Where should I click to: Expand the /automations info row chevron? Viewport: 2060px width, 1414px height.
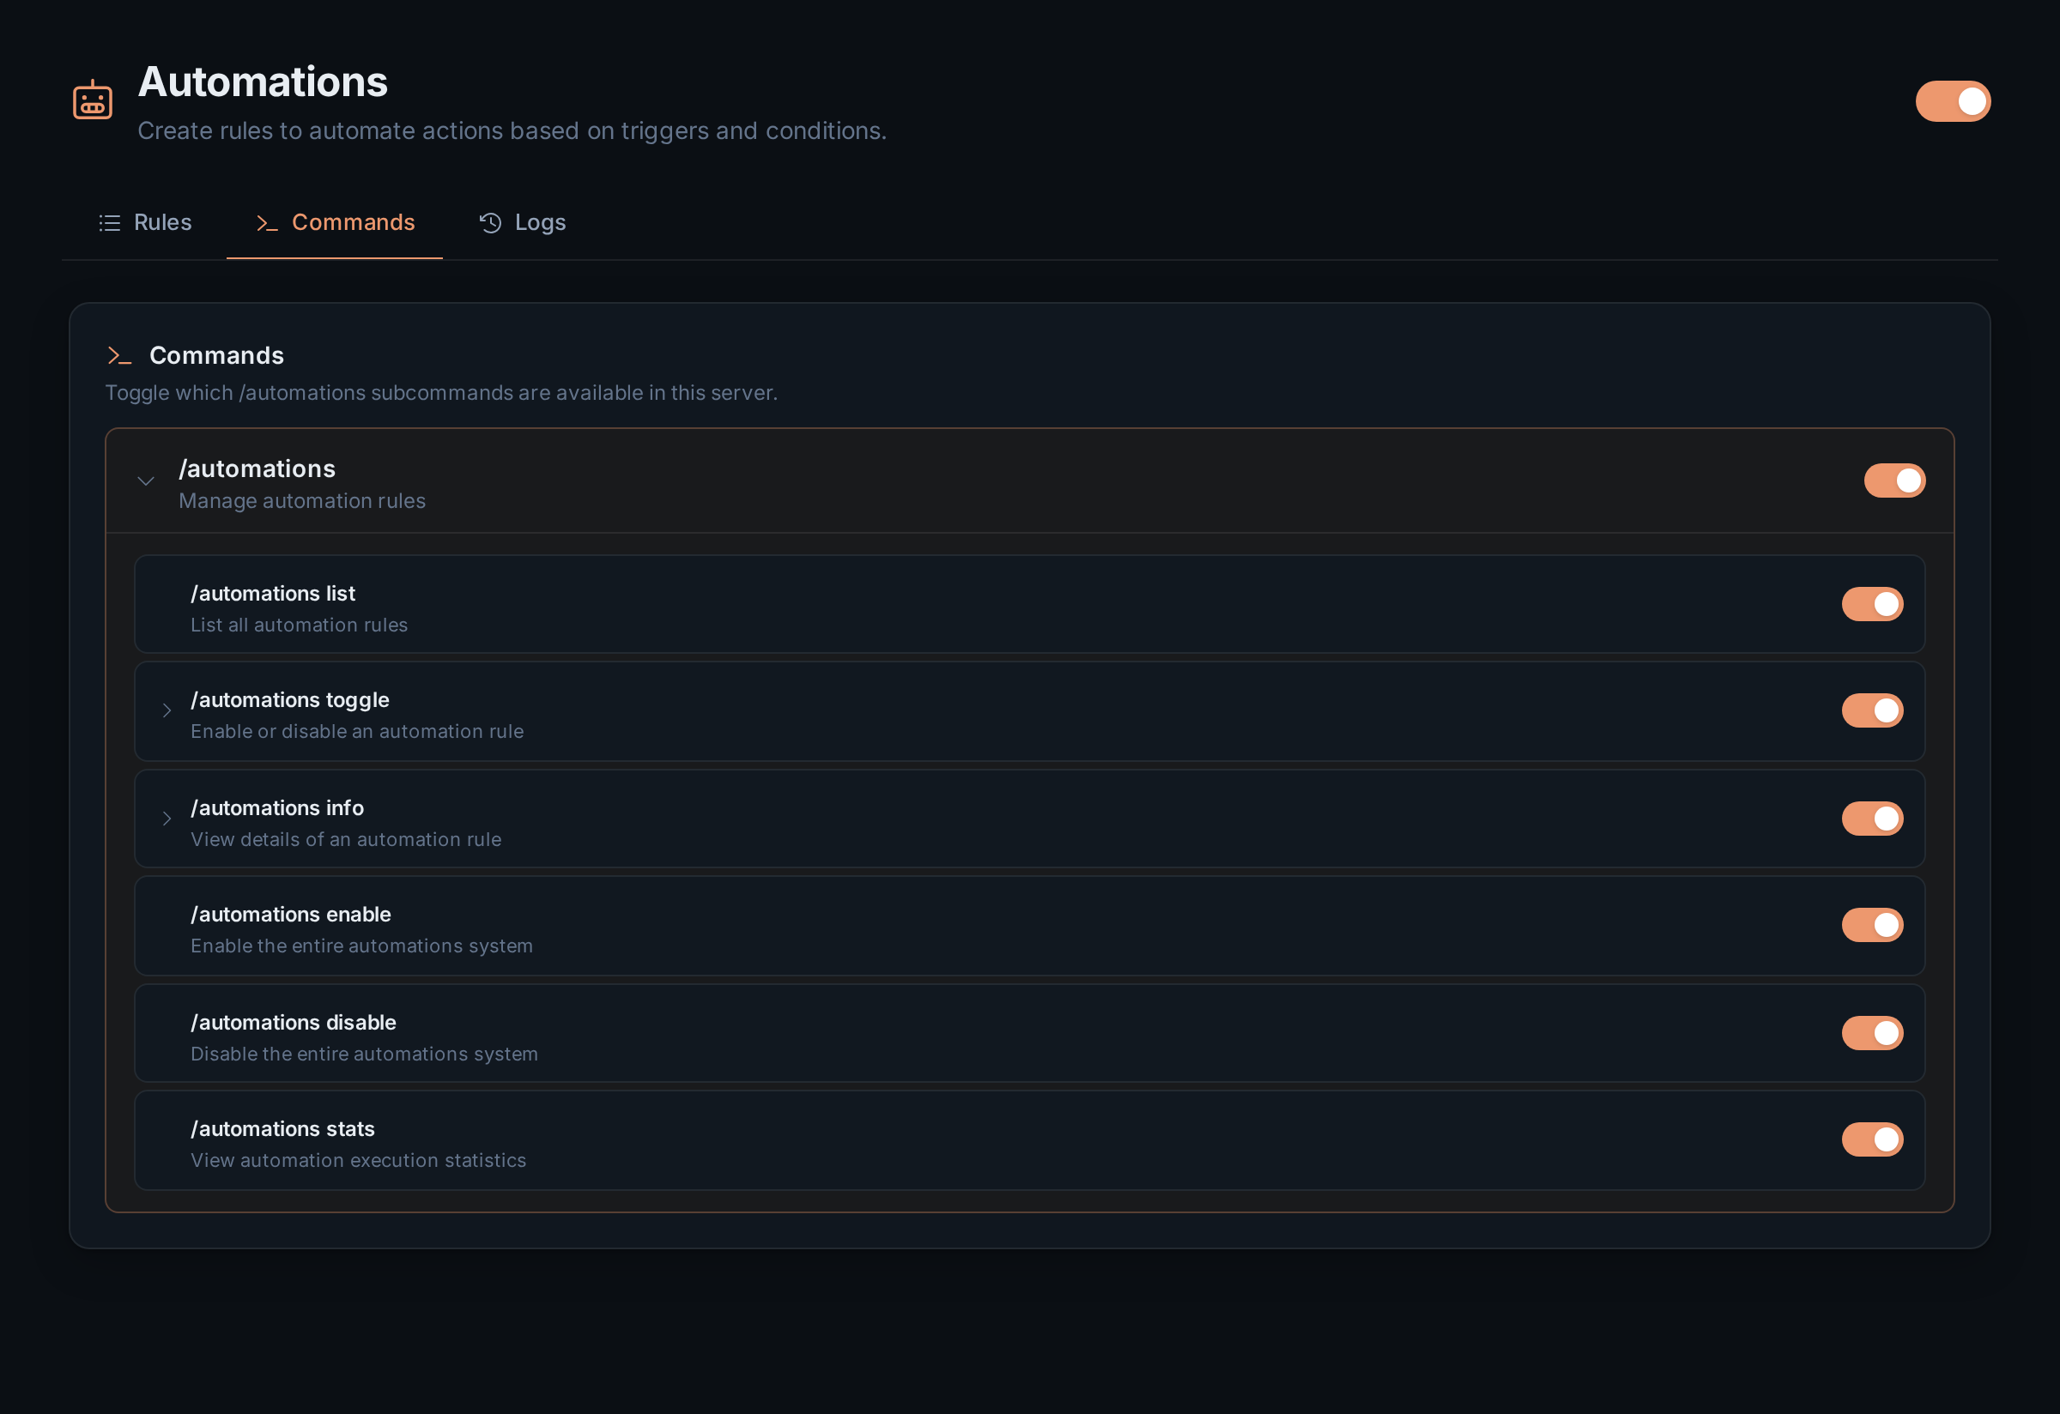(167, 819)
